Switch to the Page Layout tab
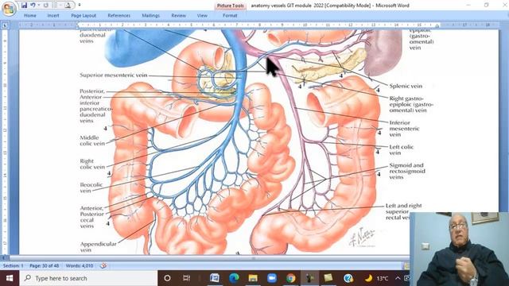This screenshot has width=509, height=286. (x=84, y=15)
